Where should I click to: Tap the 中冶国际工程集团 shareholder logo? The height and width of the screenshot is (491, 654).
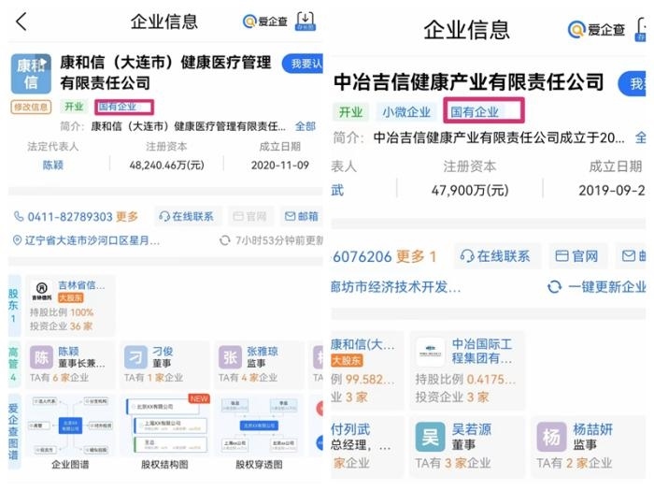[431, 353]
